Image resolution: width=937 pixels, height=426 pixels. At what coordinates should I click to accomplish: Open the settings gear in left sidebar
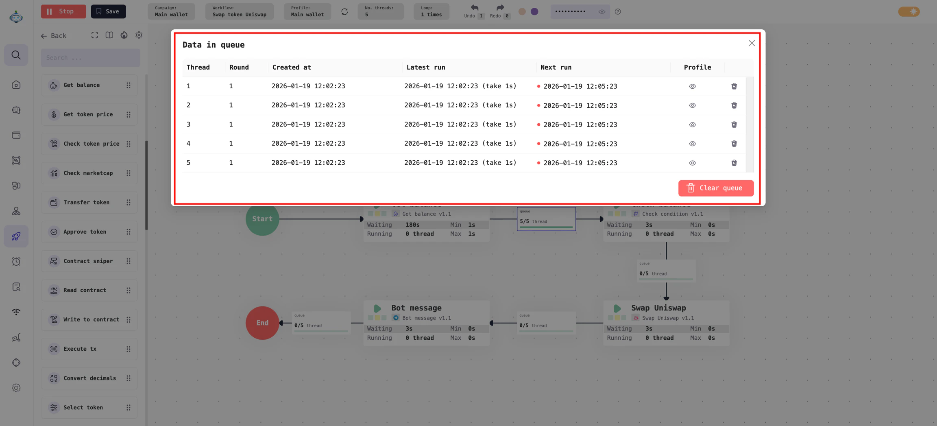pyautogui.click(x=16, y=388)
